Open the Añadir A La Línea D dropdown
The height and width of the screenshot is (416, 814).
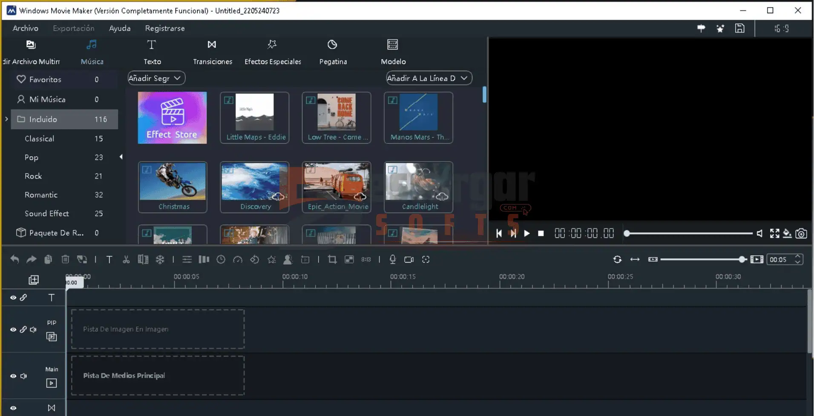[x=429, y=78]
